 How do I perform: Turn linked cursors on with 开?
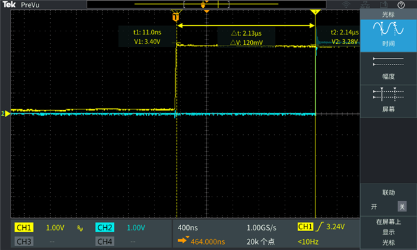tap(374, 206)
